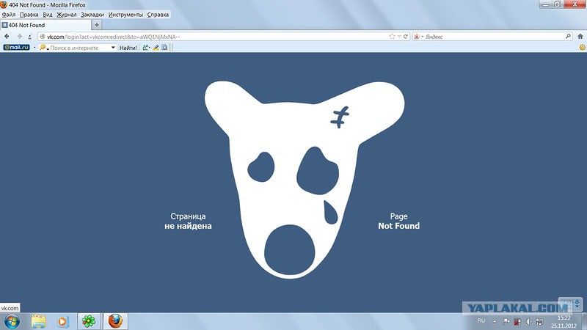Open a new tab with plus button
Screen dimensions: 587x330
(97, 25)
